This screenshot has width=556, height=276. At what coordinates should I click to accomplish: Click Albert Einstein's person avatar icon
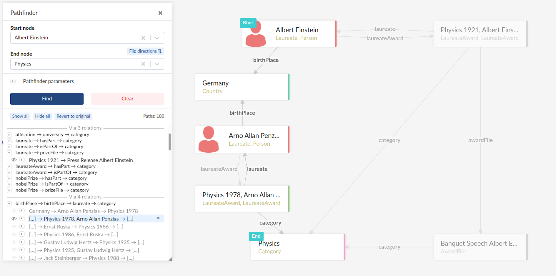[256, 34]
